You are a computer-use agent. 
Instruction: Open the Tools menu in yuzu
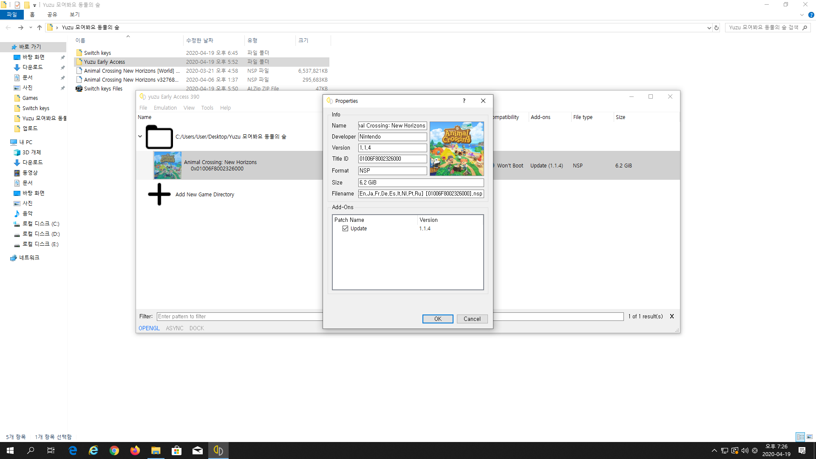[x=207, y=108]
